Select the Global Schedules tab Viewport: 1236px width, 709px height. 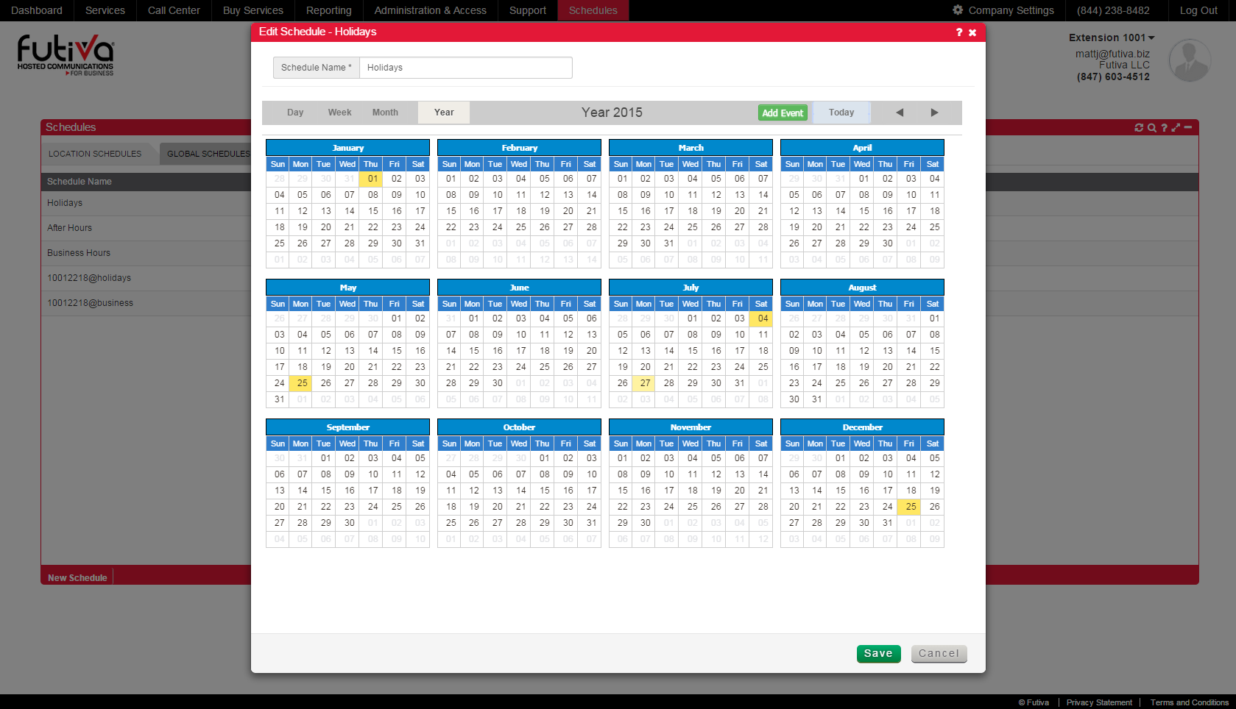coord(208,154)
